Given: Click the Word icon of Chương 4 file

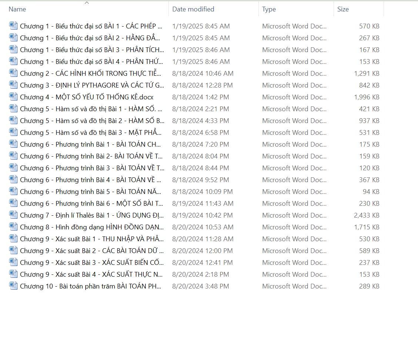Looking at the screenshot, I should 13,97.
